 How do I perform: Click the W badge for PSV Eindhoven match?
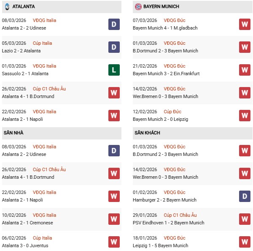coord(245,219)
